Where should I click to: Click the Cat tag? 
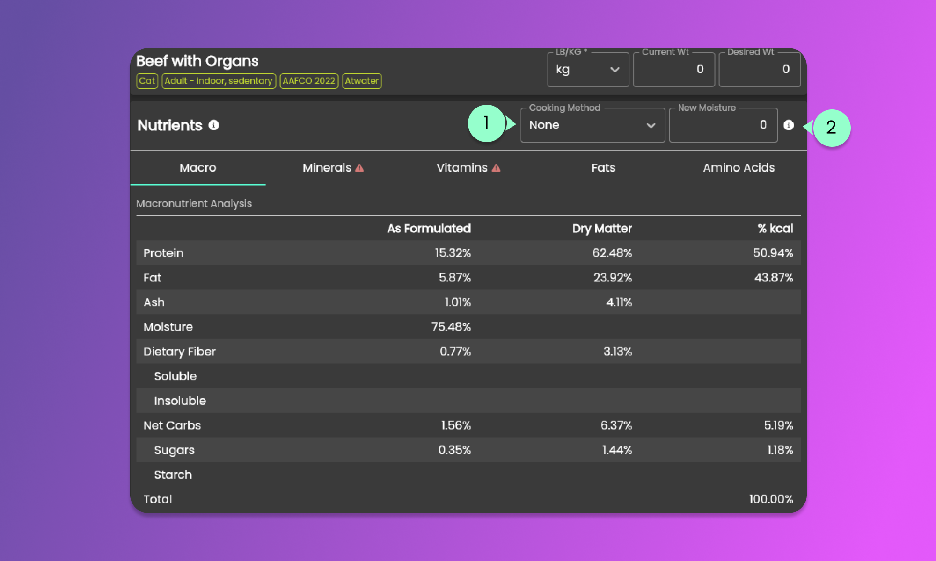tap(147, 81)
